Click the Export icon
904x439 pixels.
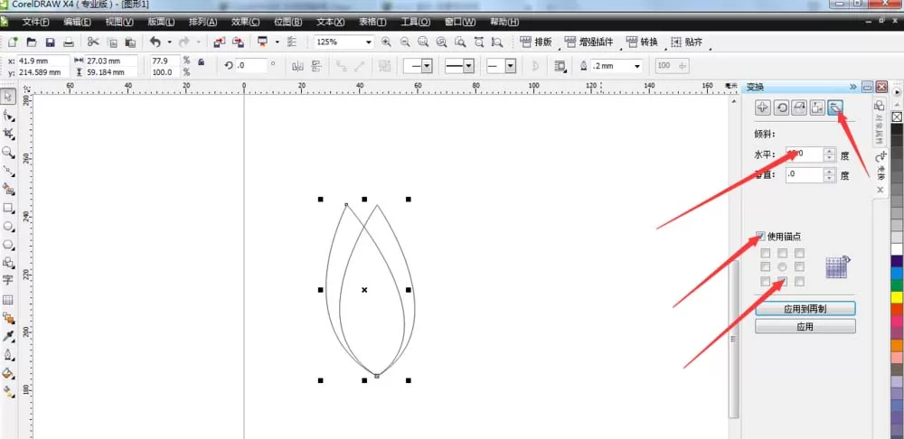(238, 42)
